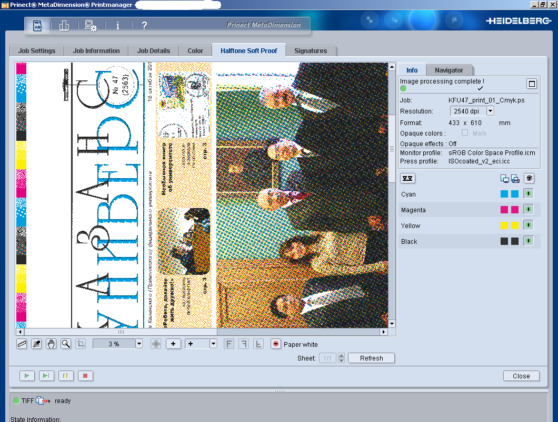Image resolution: width=558 pixels, height=422 pixels.
Task: Click the 'sRGB Color Space Profile.icm' text
Action: tap(492, 153)
